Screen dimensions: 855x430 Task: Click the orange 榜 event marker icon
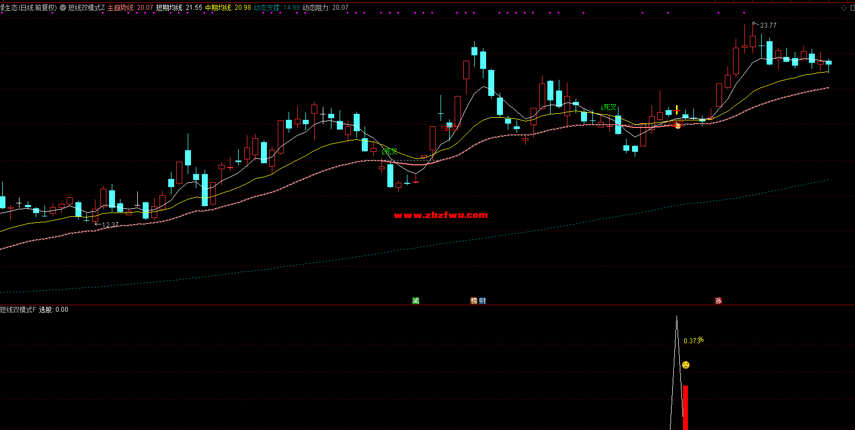(x=474, y=301)
